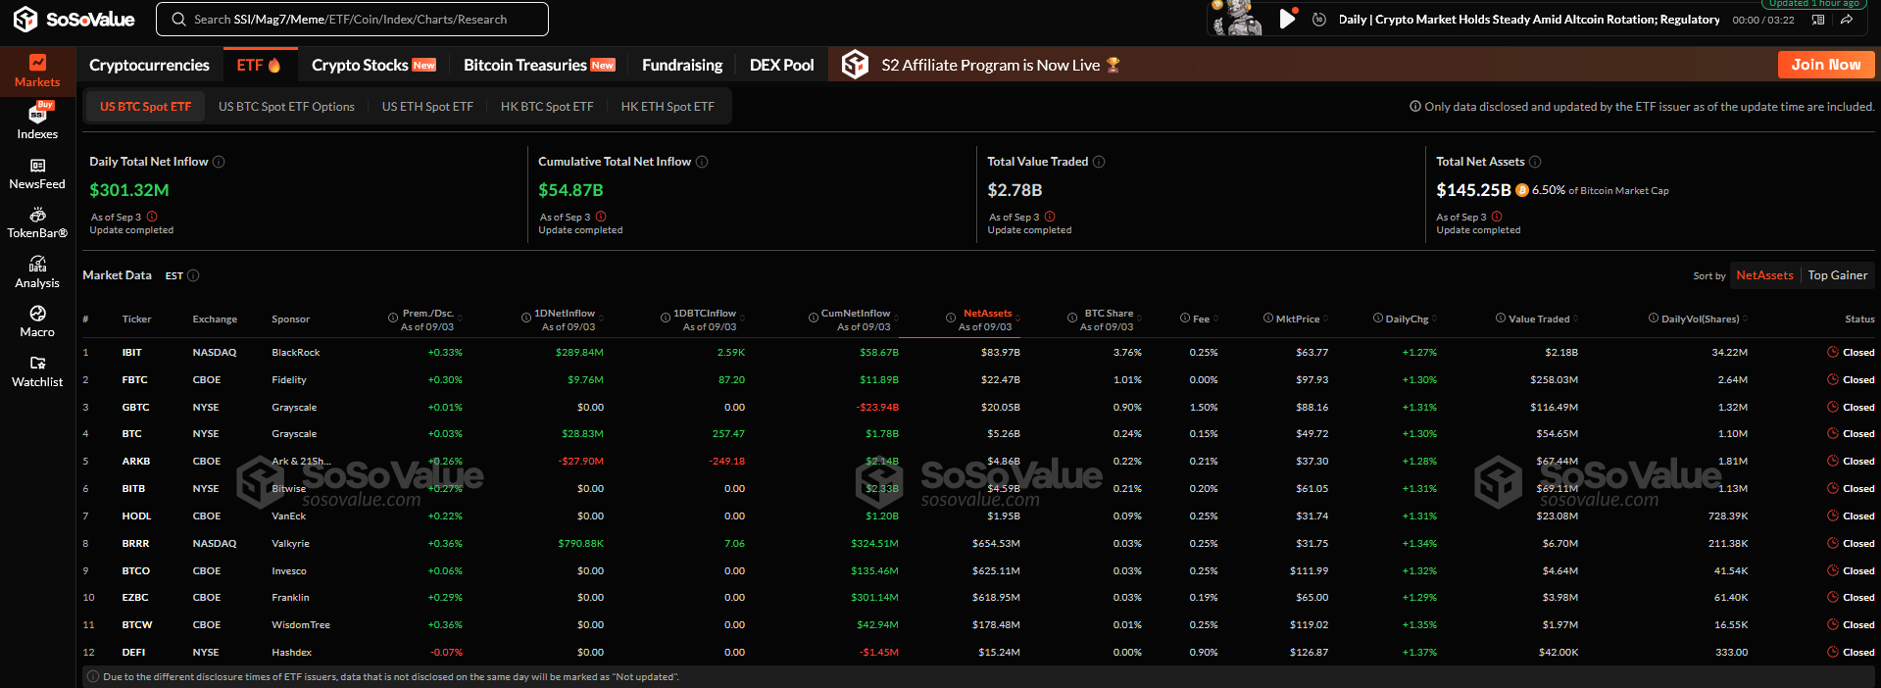The height and width of the screenshot is (688, 1881).
Task: Open the Watchlist from sidebar
Action: pyautogui.click(x=37, y=371)
